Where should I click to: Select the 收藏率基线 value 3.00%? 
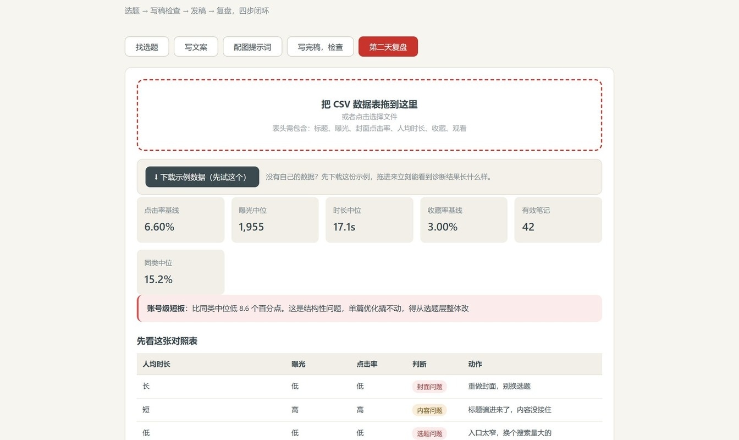pos(443,227)
